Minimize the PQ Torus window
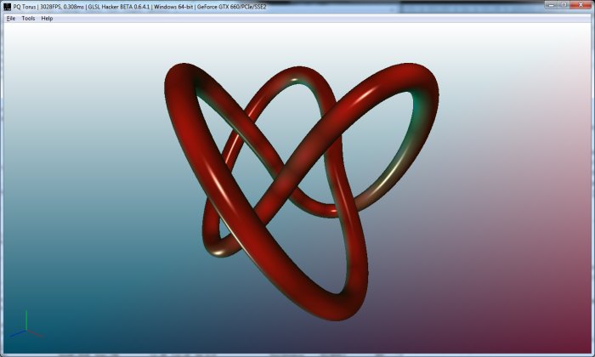 pos(551,4)
